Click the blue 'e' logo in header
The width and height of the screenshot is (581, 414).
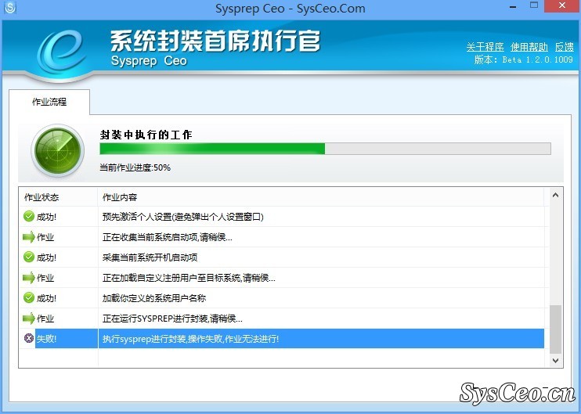(x=60, y=51)
